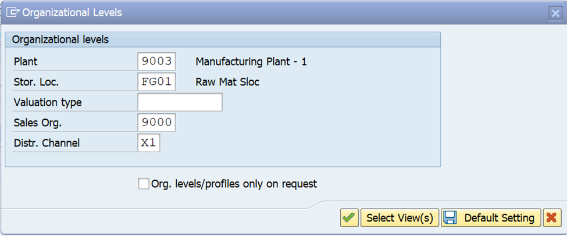Select the empty Valuation type field
This screenshot has height=236, width=567.
pos(180,102)
